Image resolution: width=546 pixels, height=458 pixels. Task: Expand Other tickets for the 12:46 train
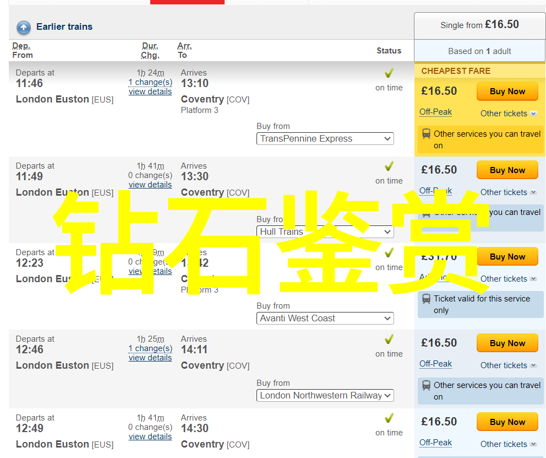pos(509,365)
